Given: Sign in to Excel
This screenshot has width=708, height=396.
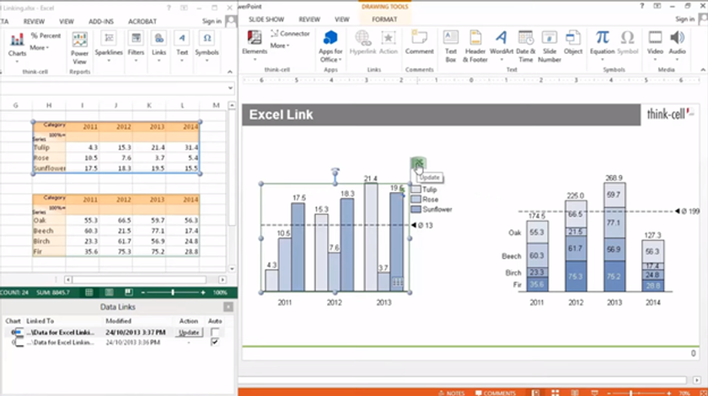Looking at the screenshot, I should click(212, 21).
